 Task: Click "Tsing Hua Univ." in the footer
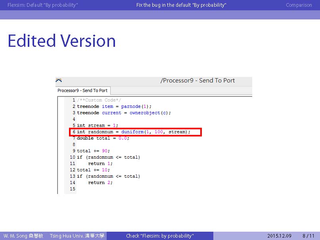[x=77, y=236]
